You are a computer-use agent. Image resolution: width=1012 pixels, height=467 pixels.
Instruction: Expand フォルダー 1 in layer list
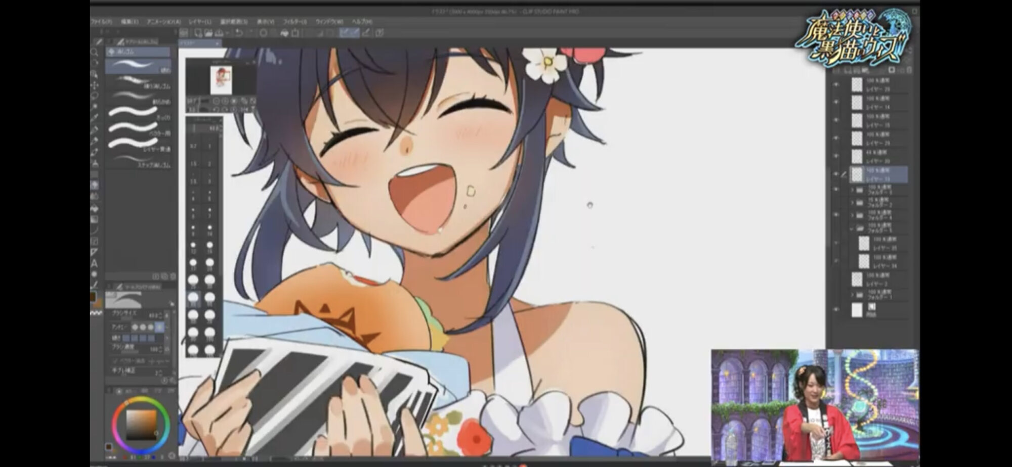[x=853, y=294]
